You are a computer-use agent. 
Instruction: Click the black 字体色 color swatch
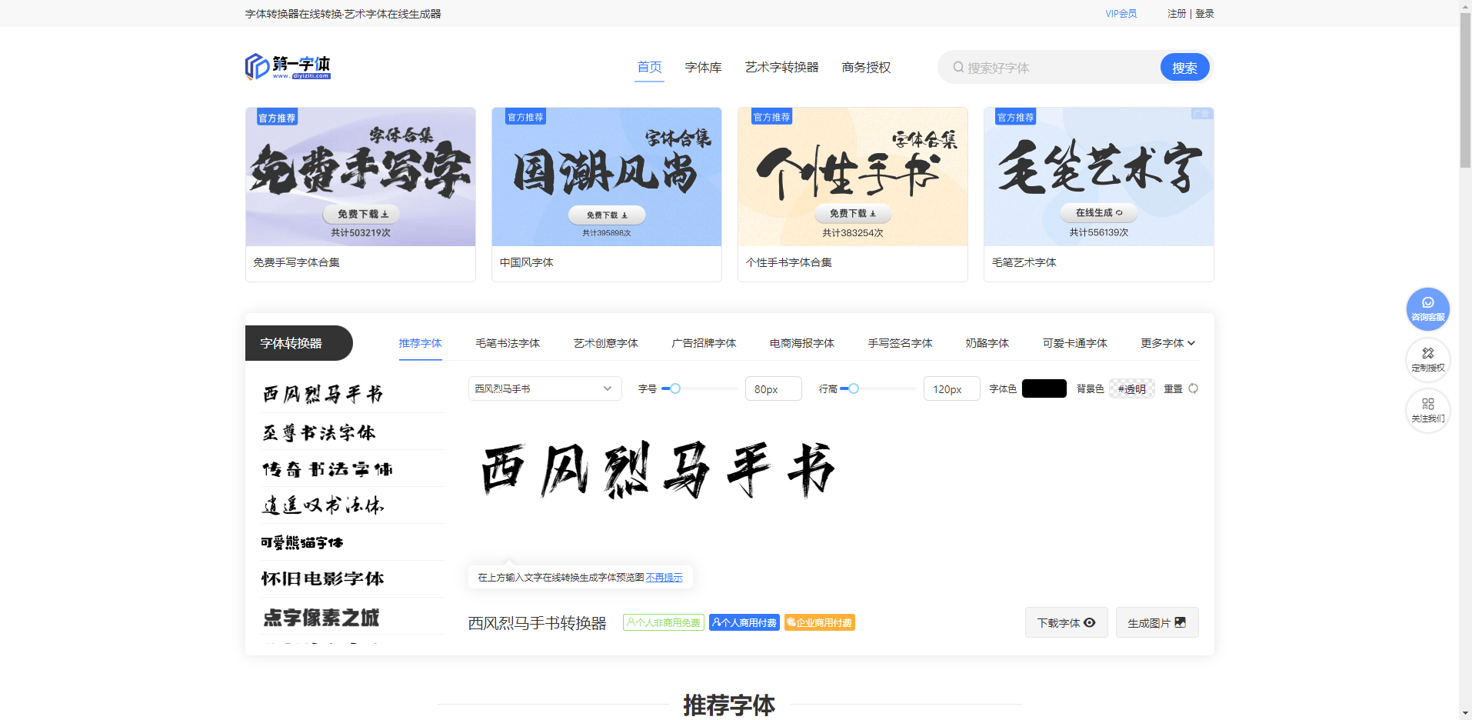(x=1044, y=388)
